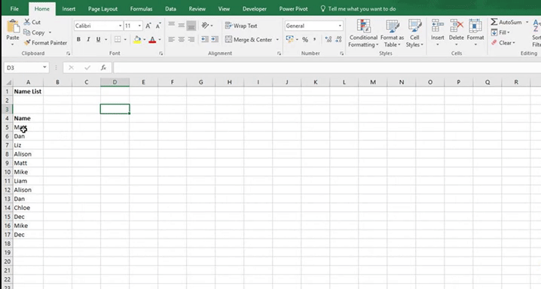Screen dimensions: 541x289
Task: Toggle Bold formatting
Action: (78, 40)
